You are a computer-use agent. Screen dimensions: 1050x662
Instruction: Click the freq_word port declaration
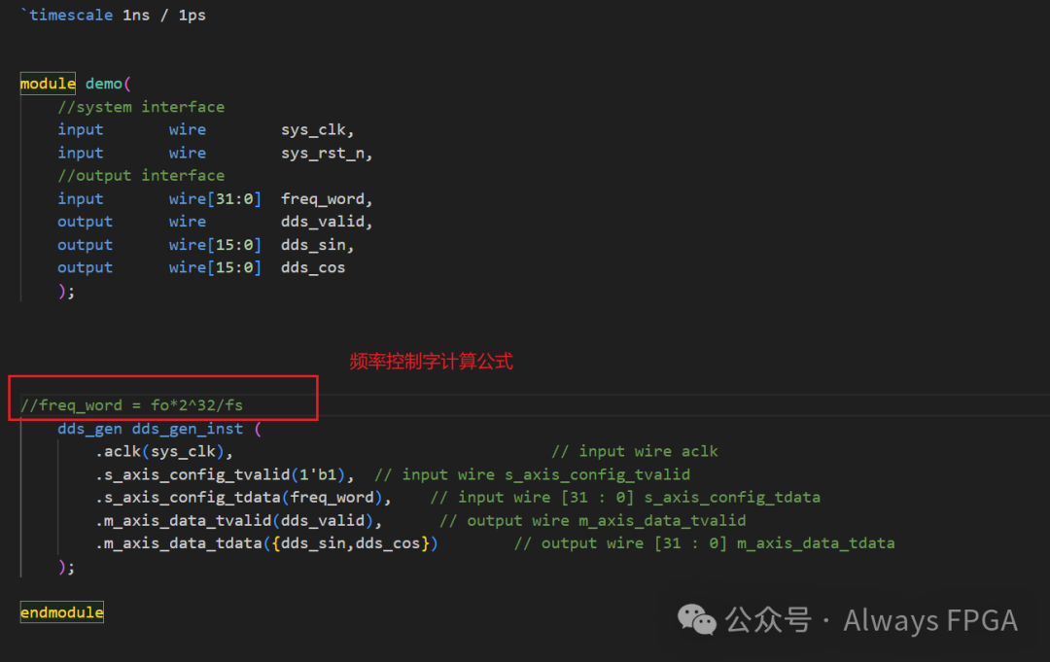(x=326, y=199)
